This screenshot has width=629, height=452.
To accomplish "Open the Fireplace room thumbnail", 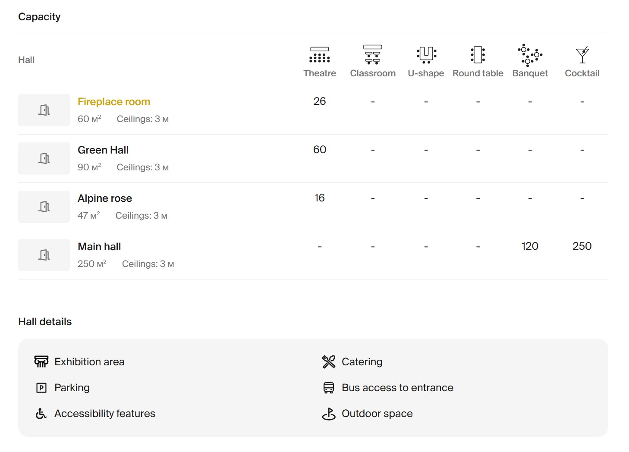I will [44, 110].
